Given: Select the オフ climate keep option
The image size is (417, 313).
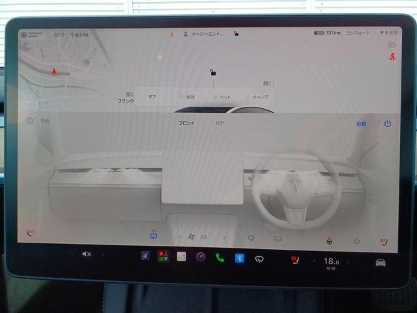Looking at the screenshot, I should [x=152, y=97].
